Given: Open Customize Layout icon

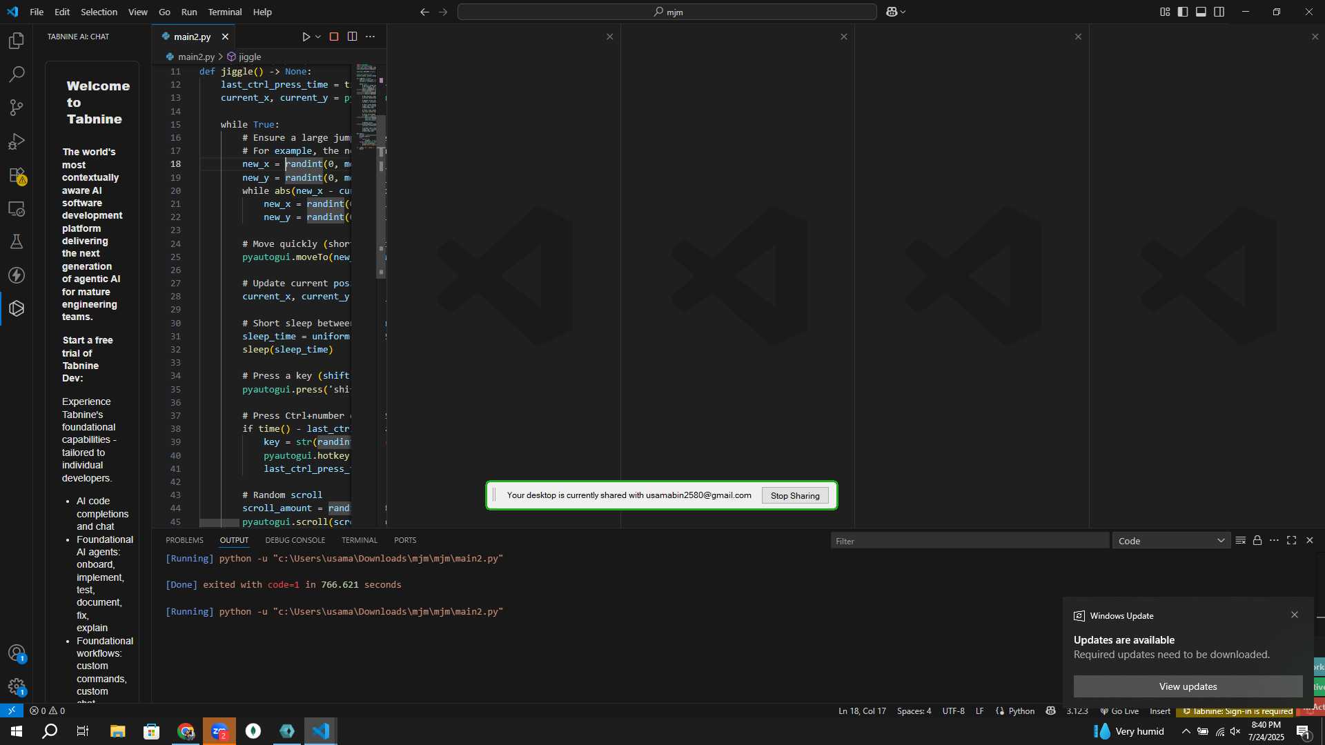Looking at the screenshot, I should point(1165,12).
